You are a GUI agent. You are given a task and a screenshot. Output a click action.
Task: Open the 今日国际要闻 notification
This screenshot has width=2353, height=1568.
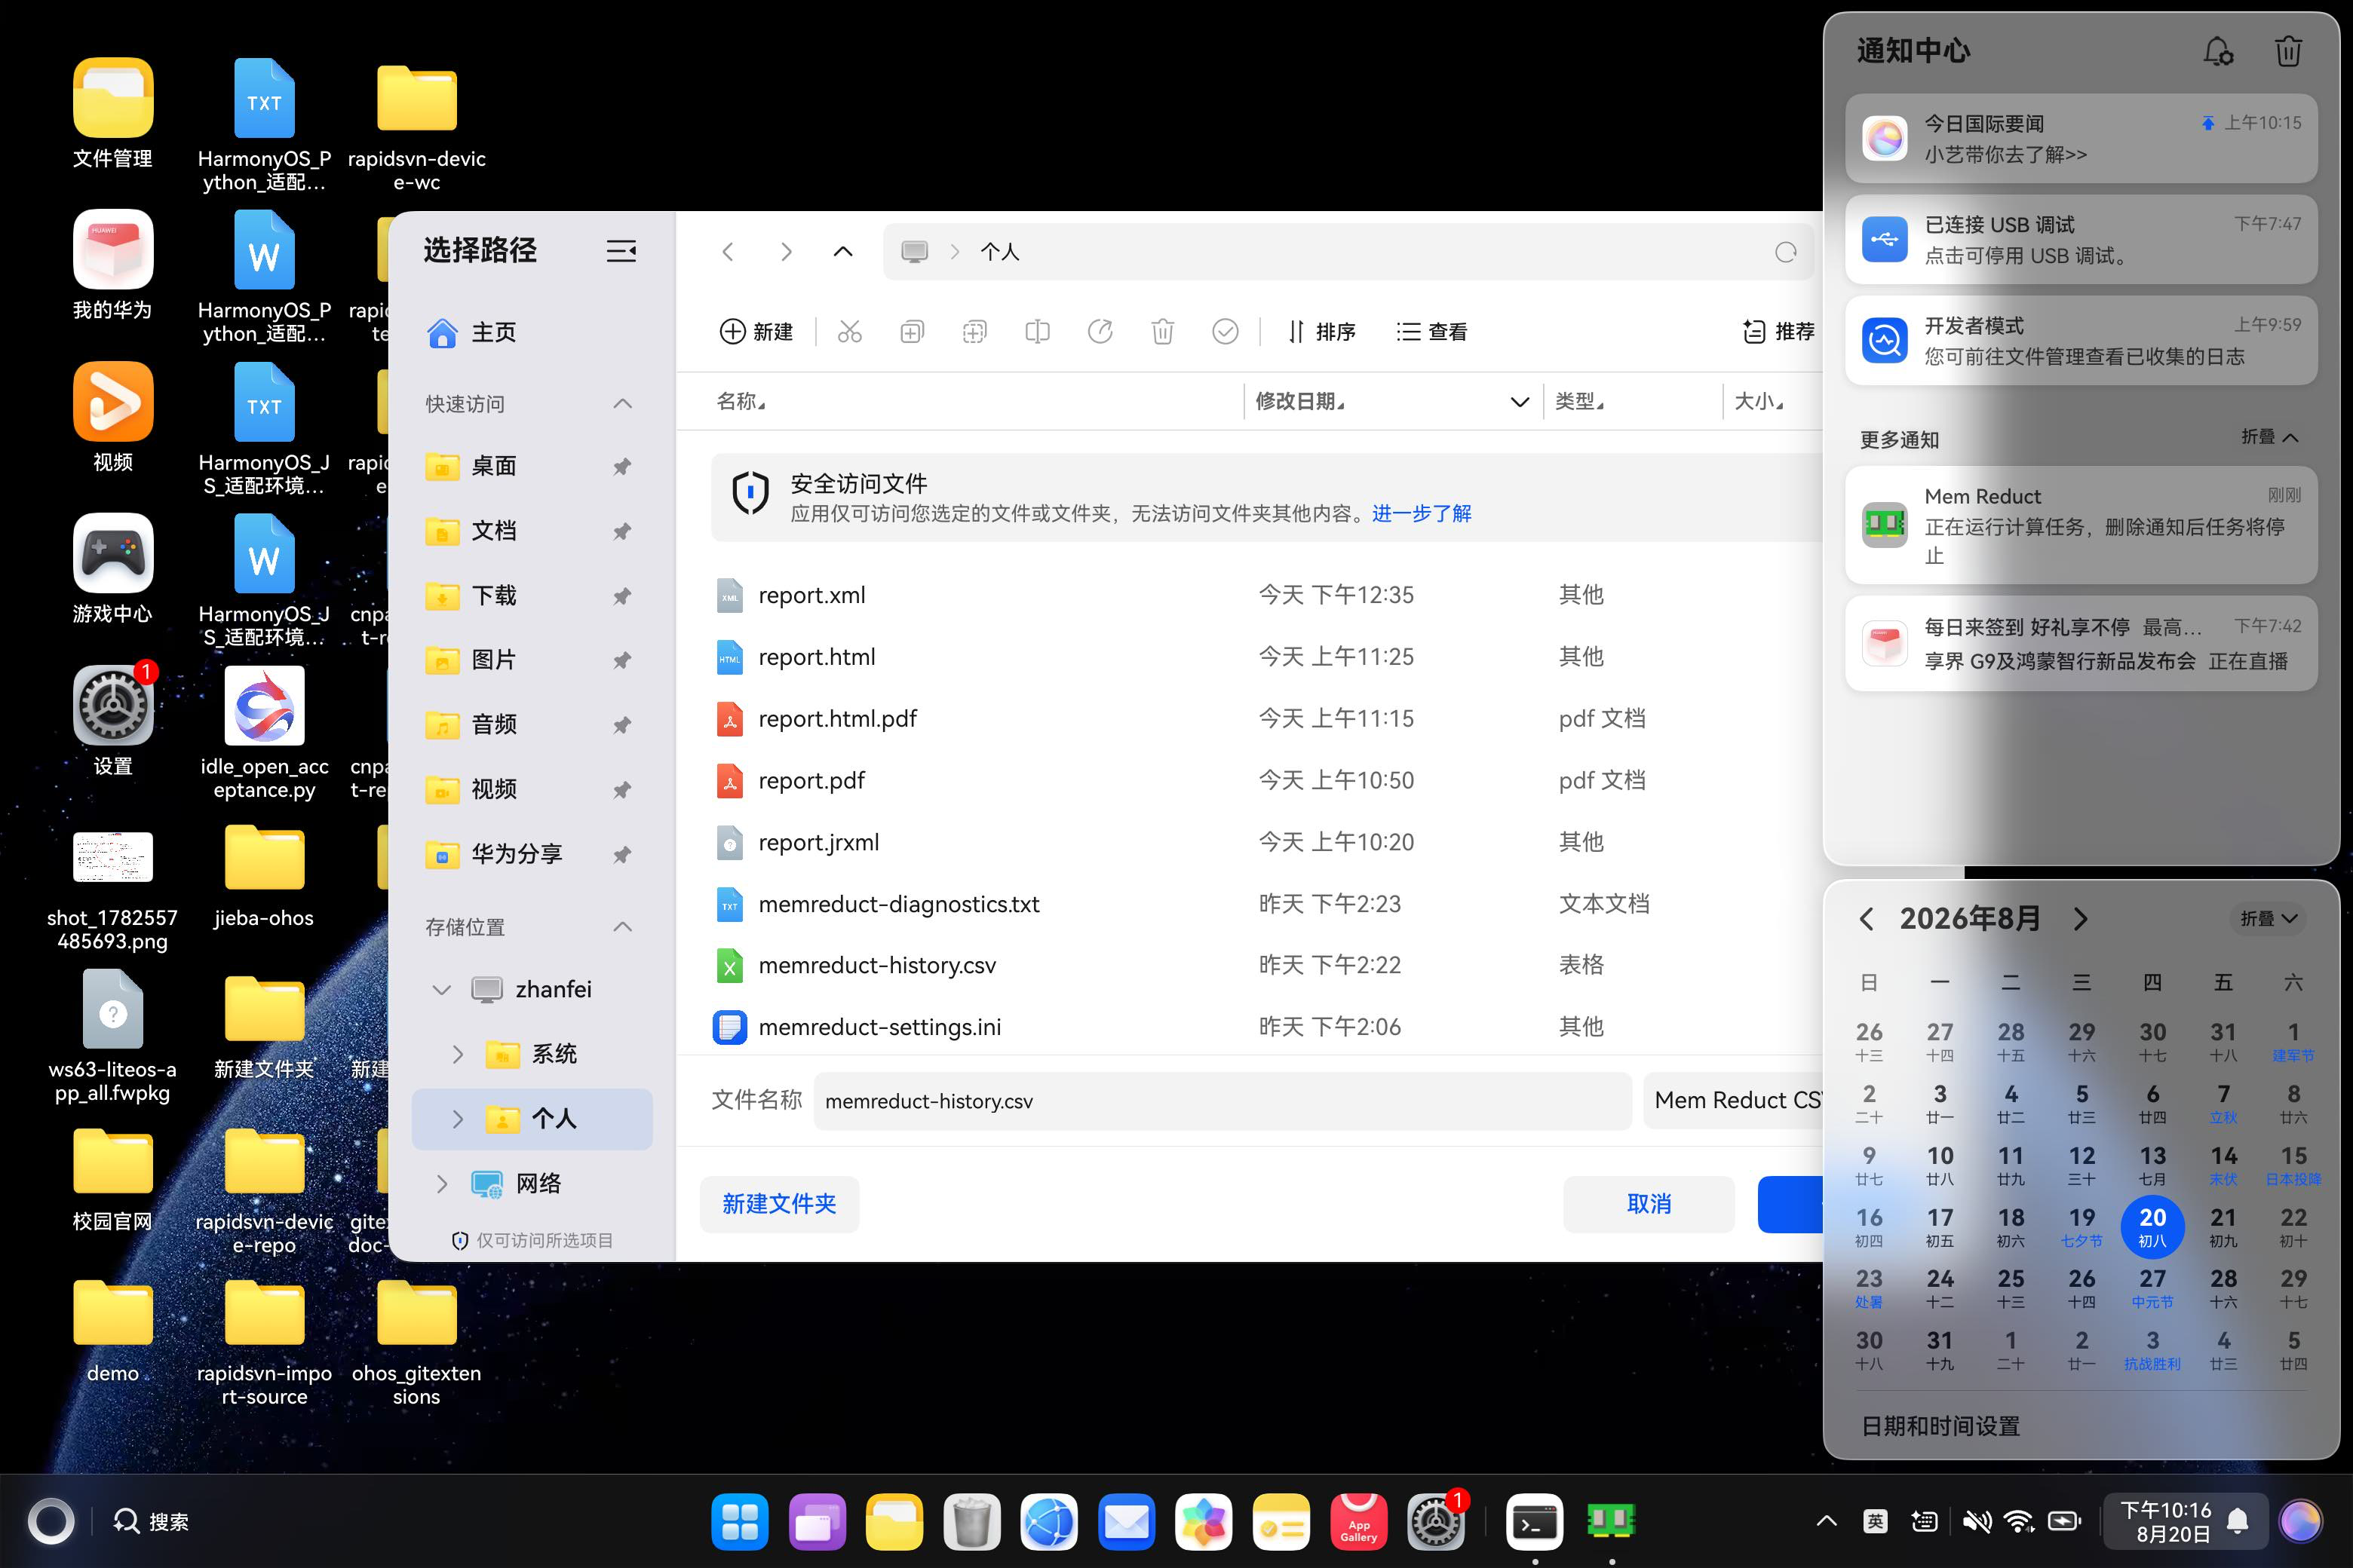pos(2081,138)
